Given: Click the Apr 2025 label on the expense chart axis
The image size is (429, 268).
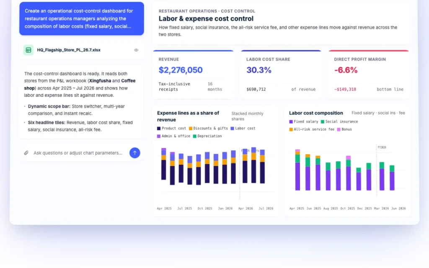Looking at the screenshot, I should coord(164,209).
